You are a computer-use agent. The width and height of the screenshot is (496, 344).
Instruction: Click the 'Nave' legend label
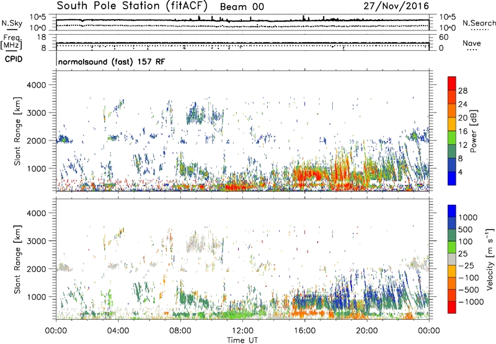pyautogui.click(x=472, y=43)
